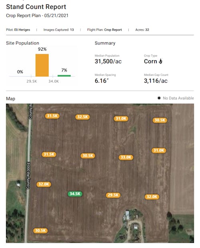Click the orange 92% population bar

pyautogui.click(x=42, y=65)
